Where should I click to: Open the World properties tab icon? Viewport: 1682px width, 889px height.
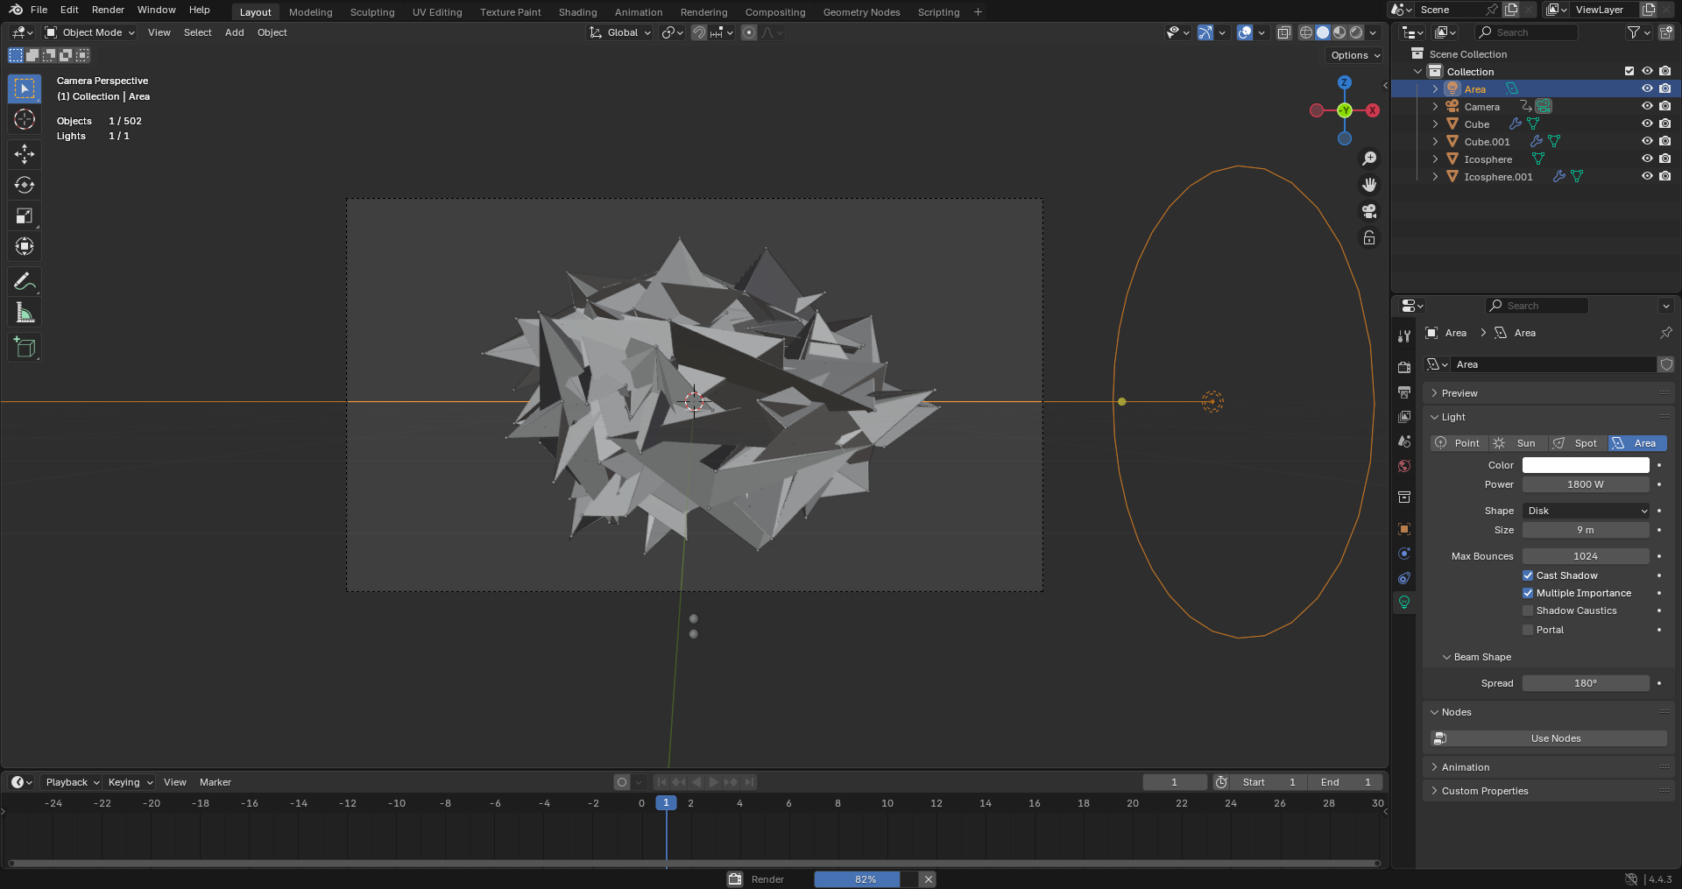[1404, 466]
